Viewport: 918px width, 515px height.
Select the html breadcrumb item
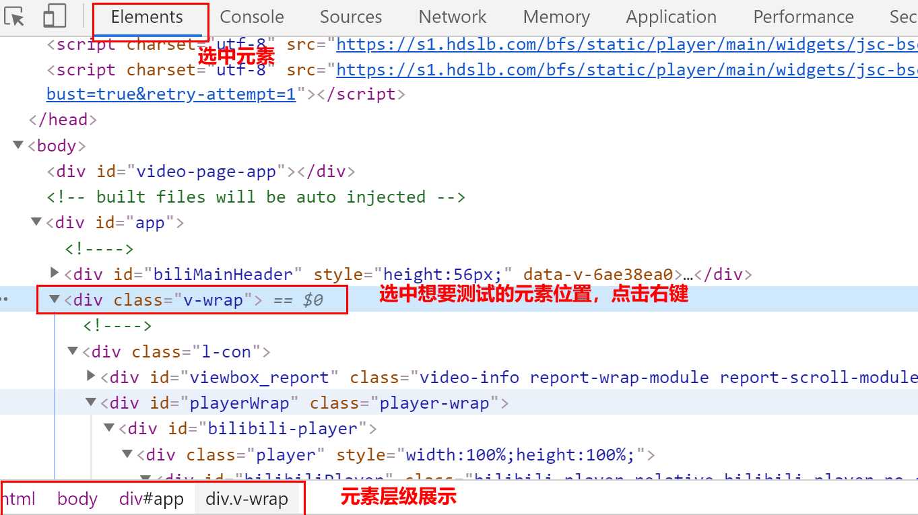(18, 499)
